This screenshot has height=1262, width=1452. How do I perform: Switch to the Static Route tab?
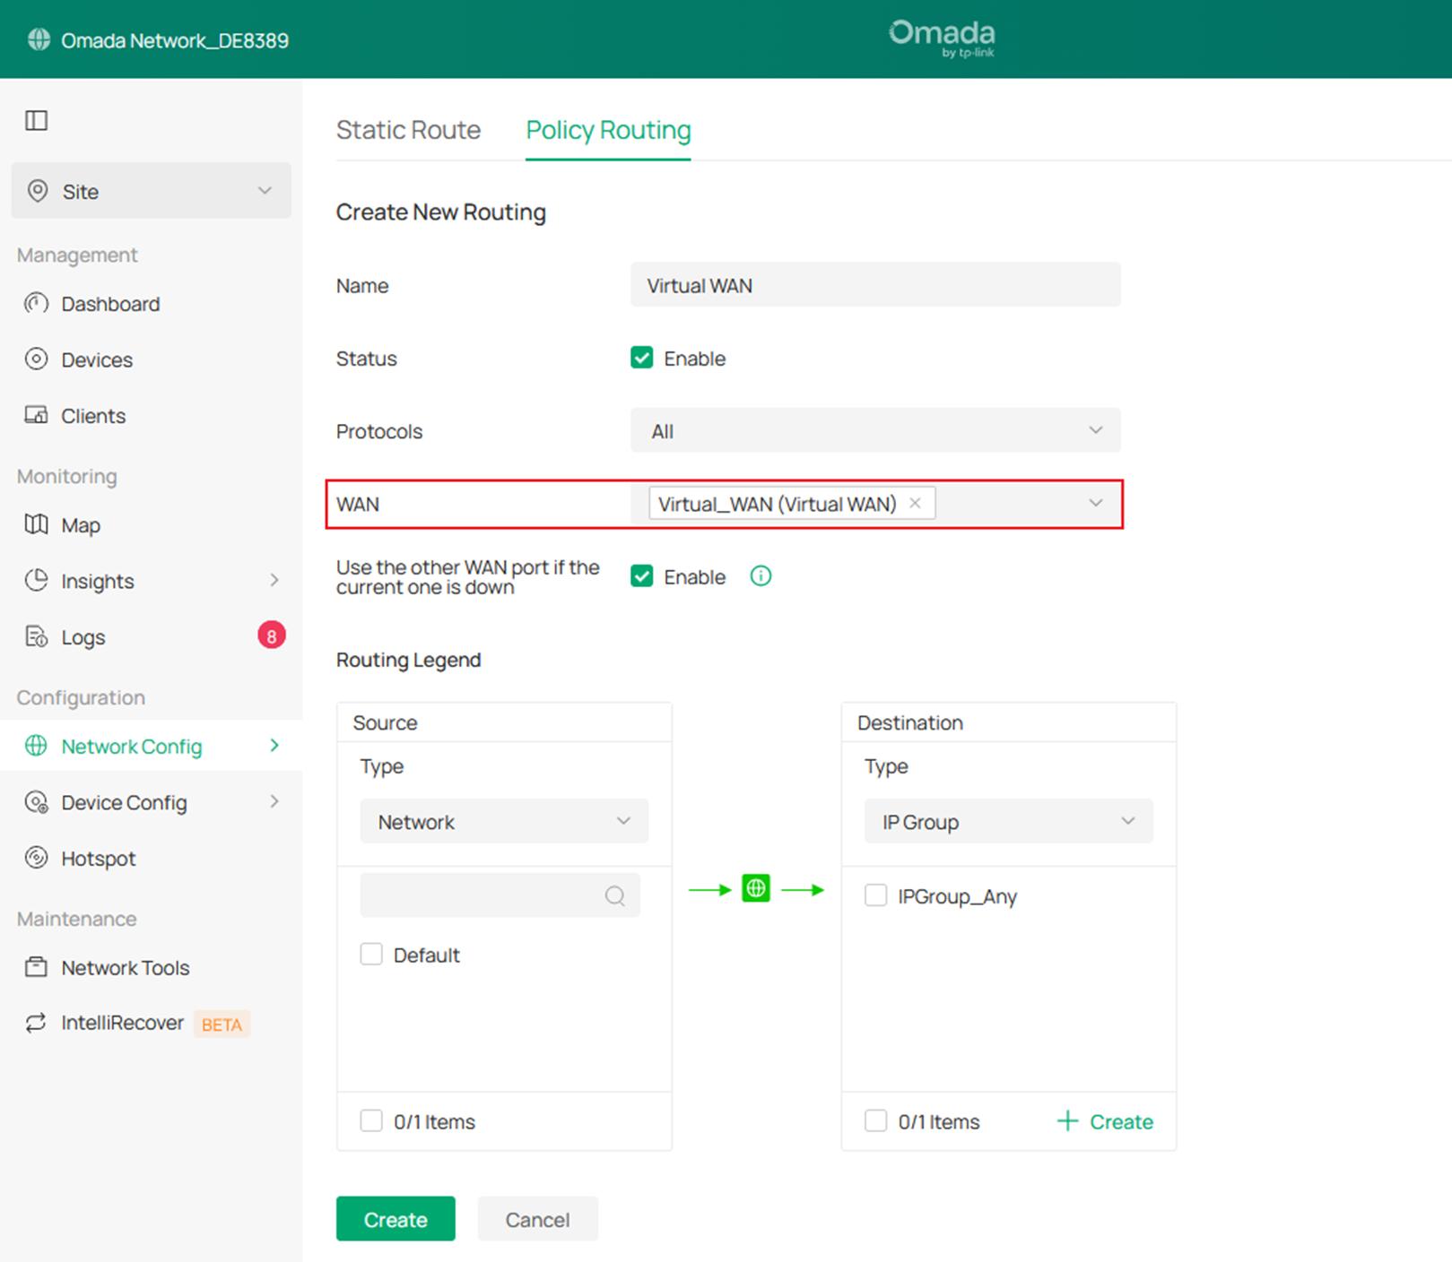tap(408, 130)
